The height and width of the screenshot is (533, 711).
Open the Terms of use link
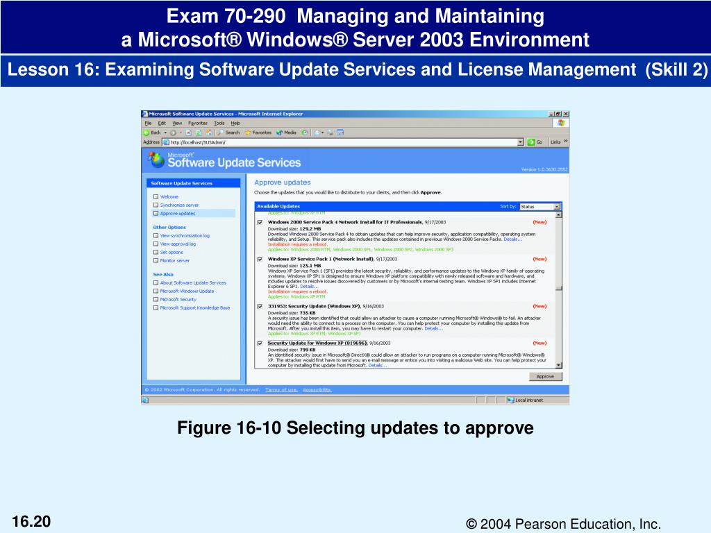(281, 390)
